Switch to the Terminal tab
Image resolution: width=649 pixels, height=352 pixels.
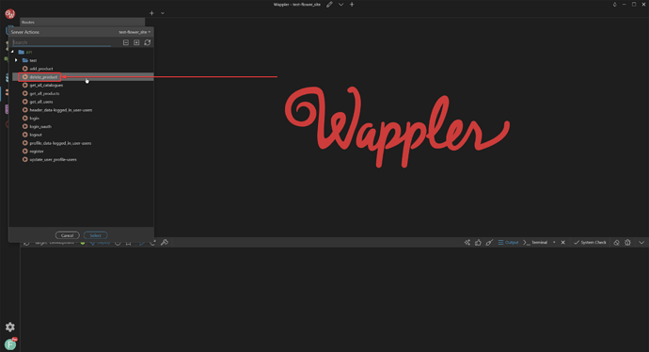[x=535, y=242]
